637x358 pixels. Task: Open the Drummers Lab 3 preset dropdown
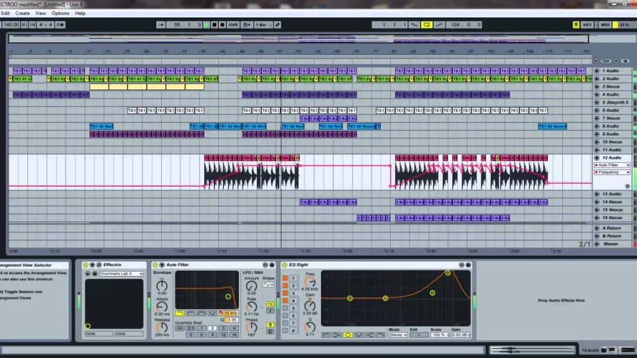tap(121, 274)
